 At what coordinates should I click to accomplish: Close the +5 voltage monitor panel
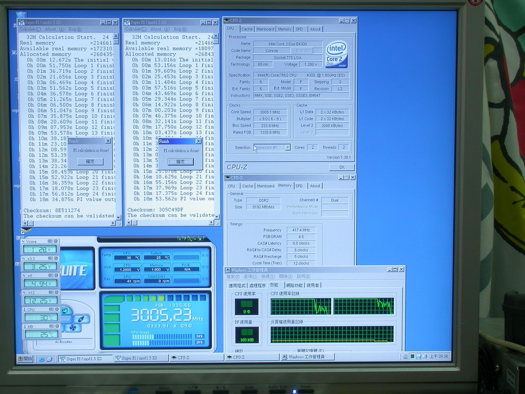click(56, 275)
